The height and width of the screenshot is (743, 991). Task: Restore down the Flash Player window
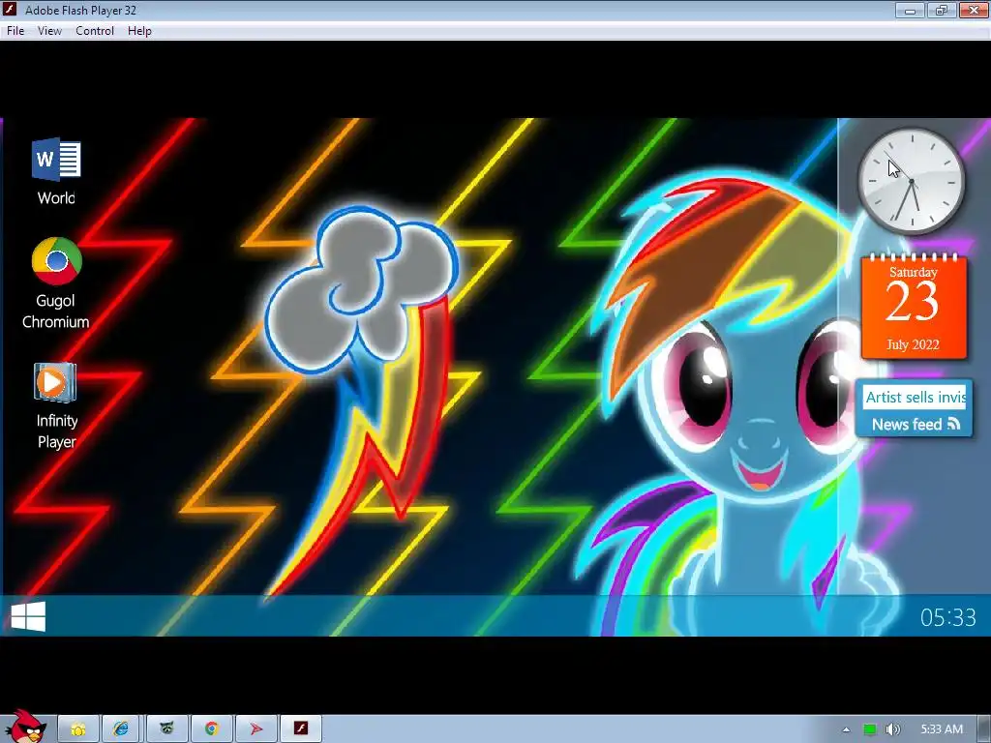coord(942,10)
